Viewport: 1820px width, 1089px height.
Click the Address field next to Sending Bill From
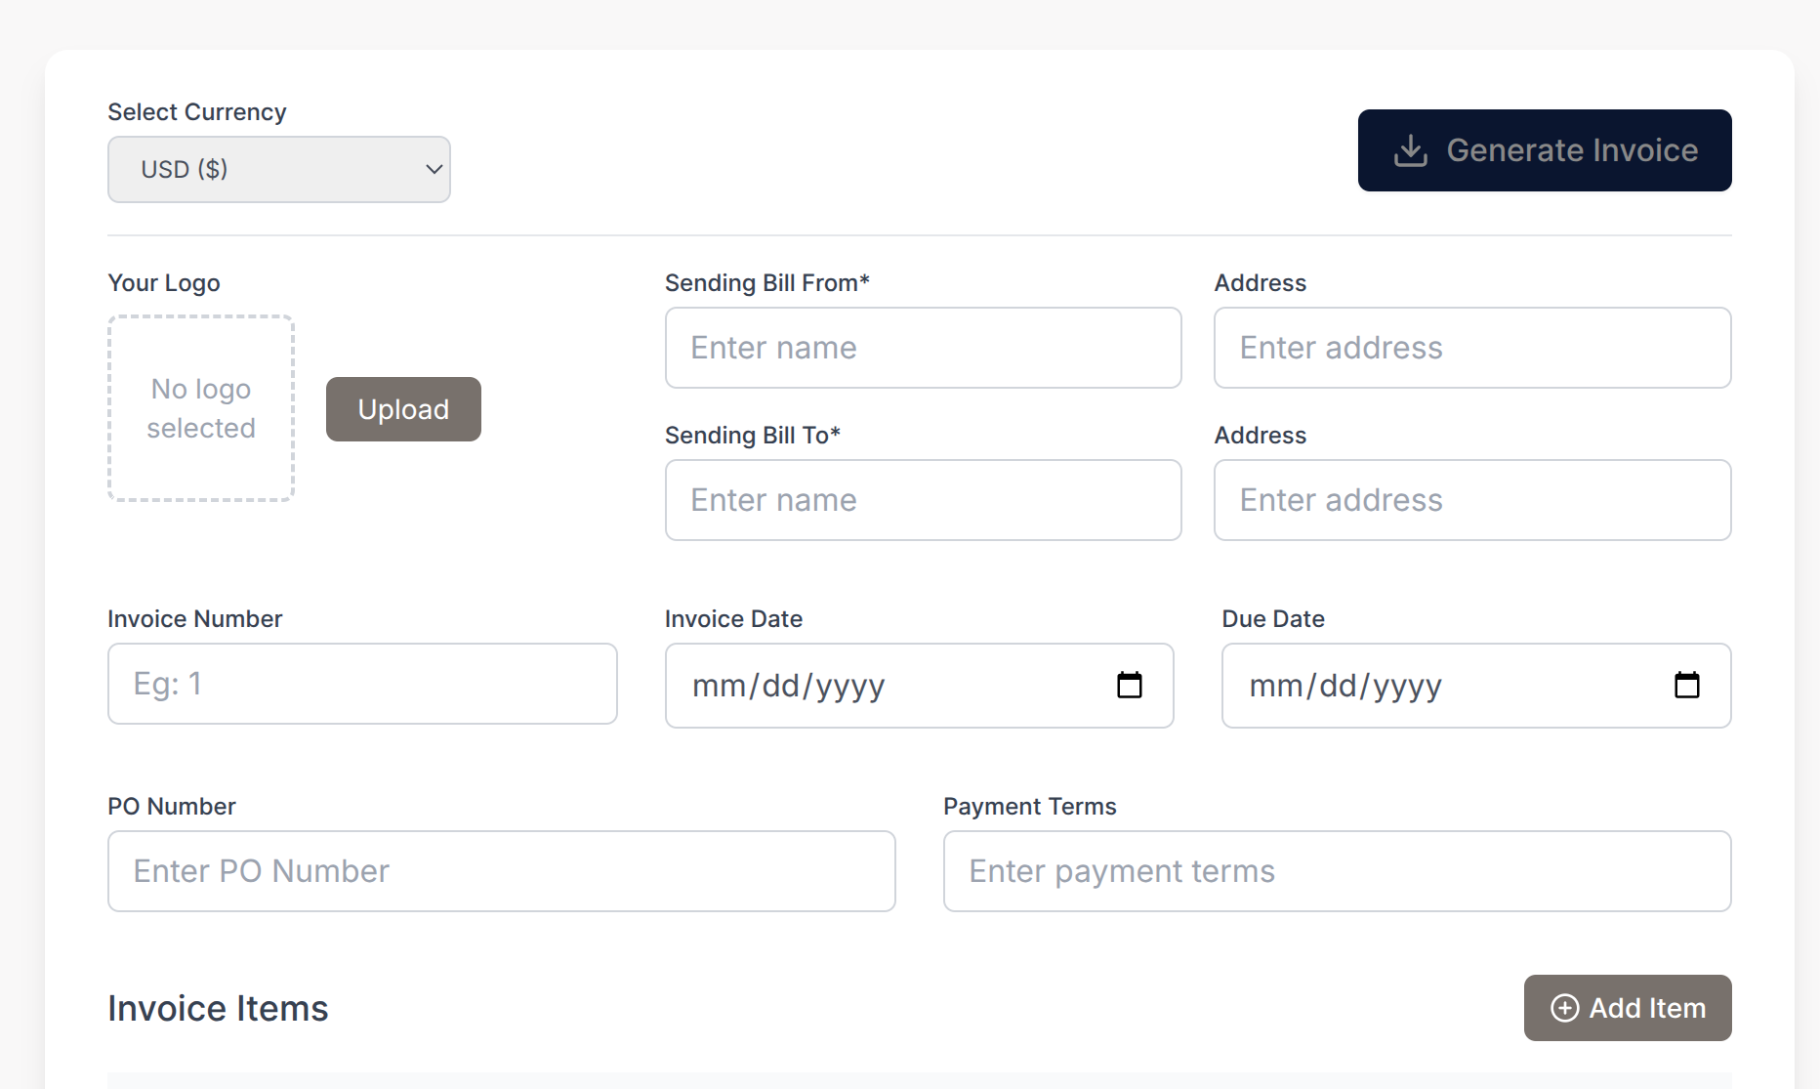tap(1471, 348)
